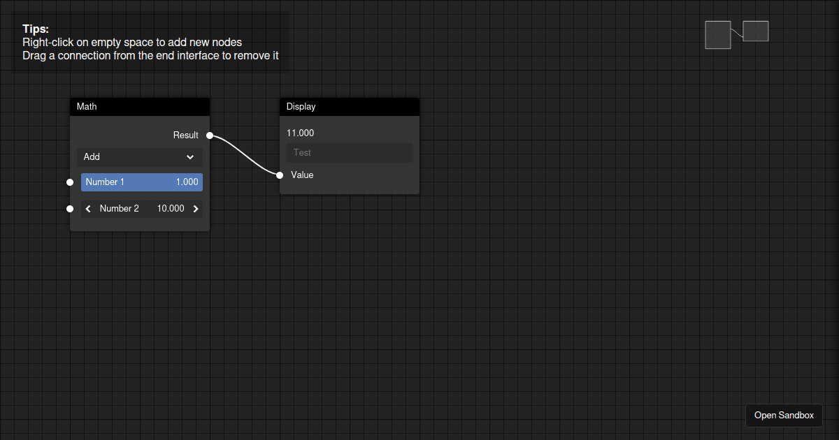Click the input port beside Number 2
This screenshot has width=839, height=440.
(x=69, y=208)
